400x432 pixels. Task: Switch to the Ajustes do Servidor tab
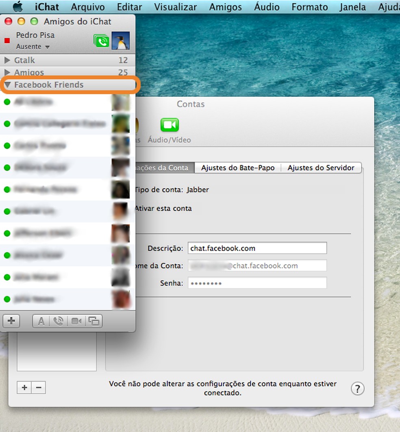(321, 167)
